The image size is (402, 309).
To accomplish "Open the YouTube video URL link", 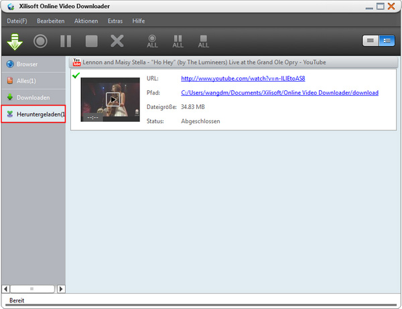I will click(x=243, y=78).
